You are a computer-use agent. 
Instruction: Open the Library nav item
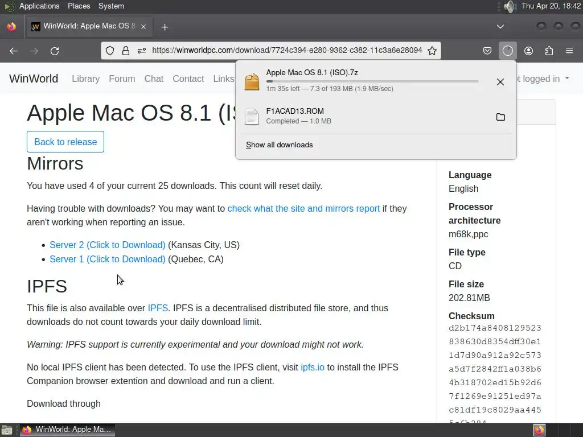[85, 79]
